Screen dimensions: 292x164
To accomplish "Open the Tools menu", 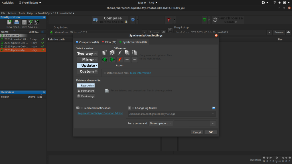I will click(x=22, y=13).
